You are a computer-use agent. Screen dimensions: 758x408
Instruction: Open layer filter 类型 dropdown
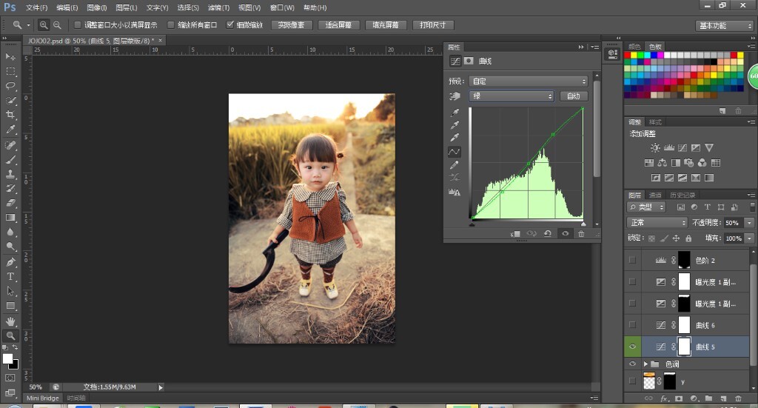point(646,207)
